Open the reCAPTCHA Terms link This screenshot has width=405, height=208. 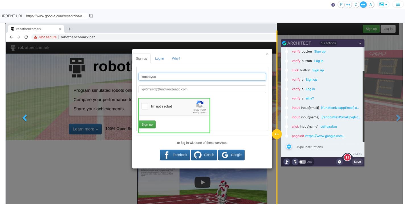(x=204, y=113)
